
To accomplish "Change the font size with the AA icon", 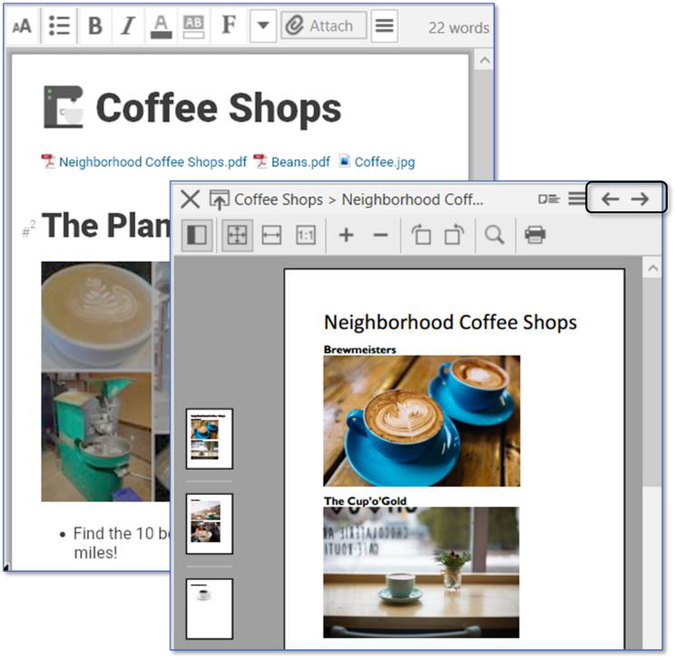I will coord(22,26).
